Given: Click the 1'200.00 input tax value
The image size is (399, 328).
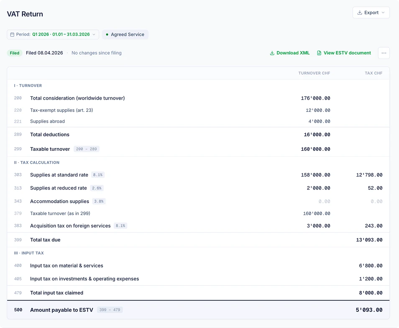Looking at the screenshot, I should coord(371,279).
